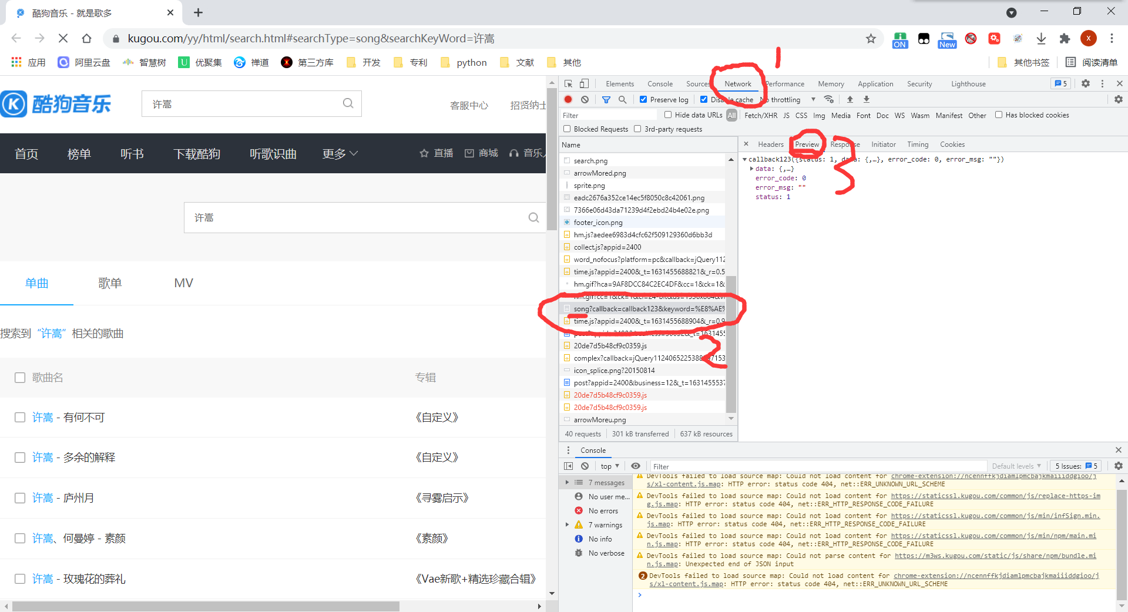Switch to the Console panel tab
1128x612 pixels.
[660, 83]
